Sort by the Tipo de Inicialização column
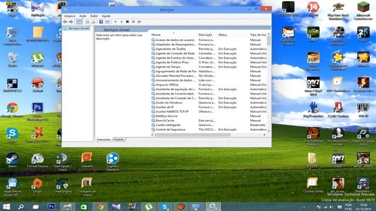 tap(258, 35)
